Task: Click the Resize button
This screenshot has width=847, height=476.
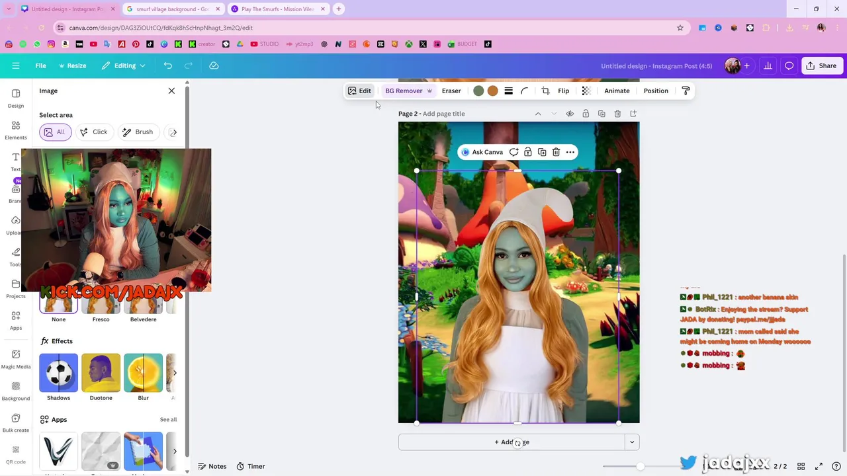Action: point(72,65)
